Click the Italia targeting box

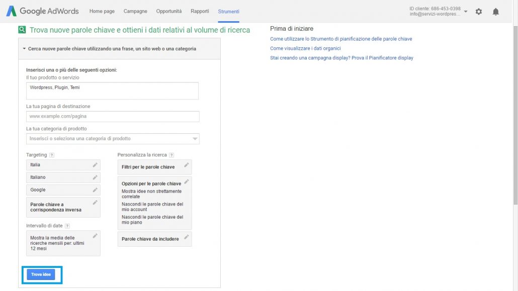pyautogui.click(x=63, y=165)
